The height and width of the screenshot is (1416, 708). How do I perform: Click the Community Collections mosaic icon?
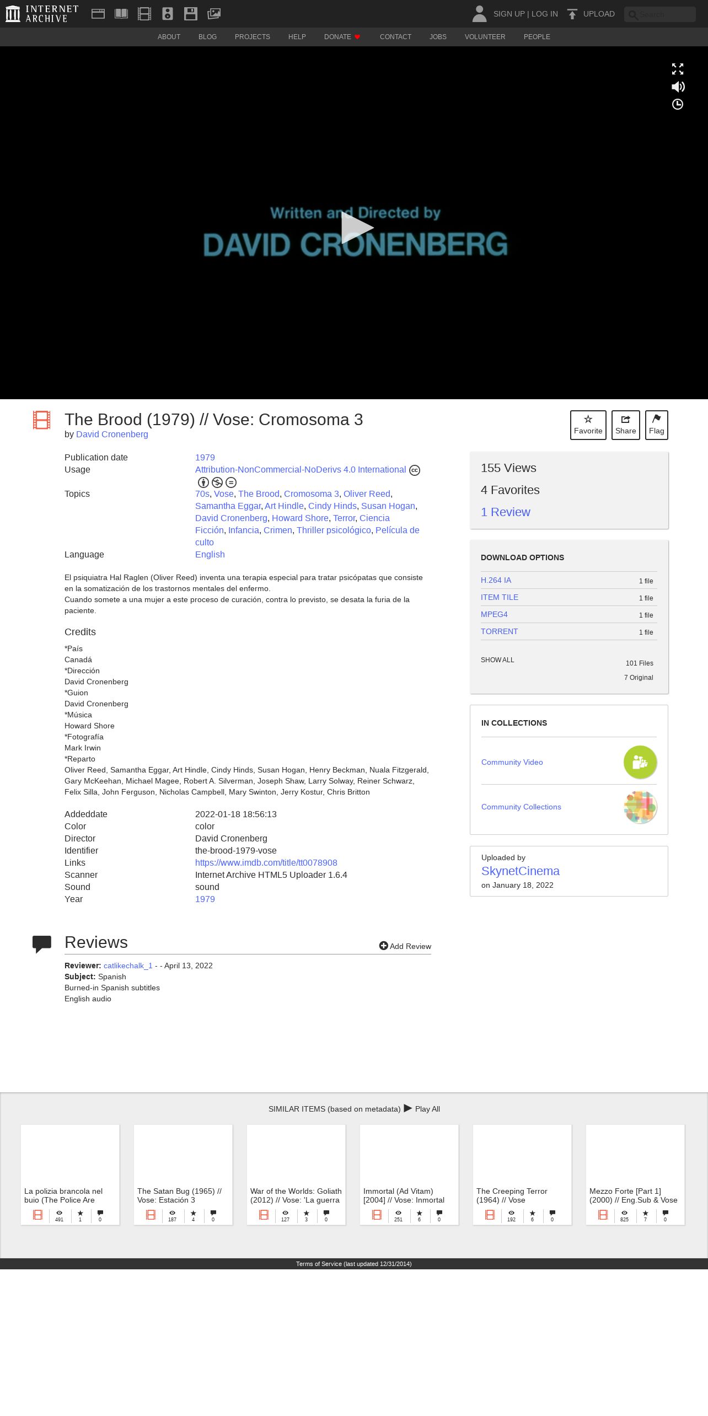[640, 807]
